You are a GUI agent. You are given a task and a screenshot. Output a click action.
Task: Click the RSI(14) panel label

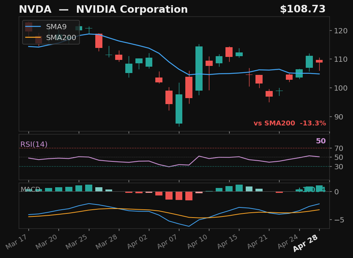coord(34,144)
